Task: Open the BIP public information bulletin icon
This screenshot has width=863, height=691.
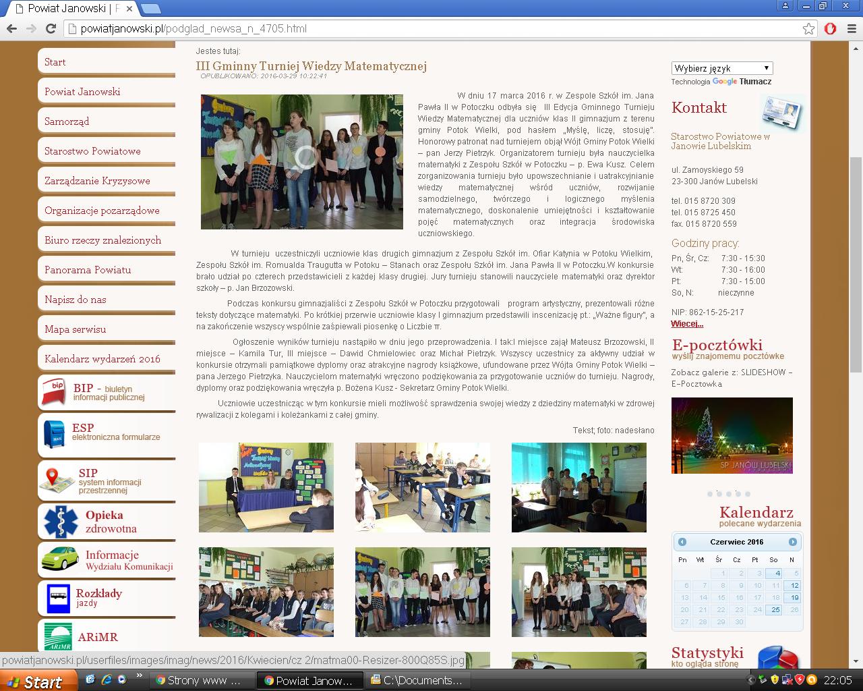Action: pyautogui.click(x=54, y=392)
